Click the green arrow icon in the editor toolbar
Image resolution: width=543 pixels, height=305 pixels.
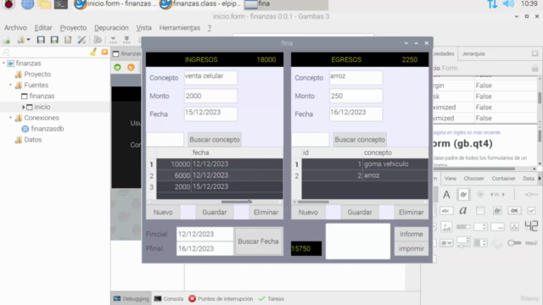coord(117,67)
